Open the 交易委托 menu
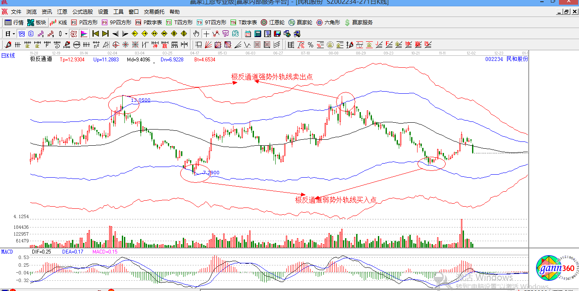This screenshot has height=291, width=579. 153,12
